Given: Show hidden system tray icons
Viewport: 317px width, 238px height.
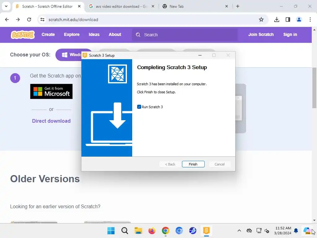Looking at the screenshot, I should point(239,231).
